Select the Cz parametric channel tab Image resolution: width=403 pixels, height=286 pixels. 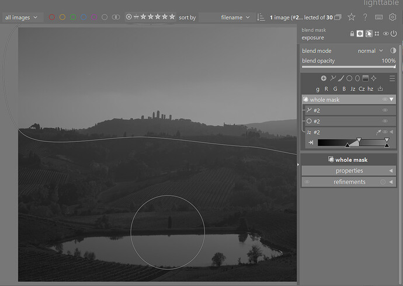coord(362,89)
